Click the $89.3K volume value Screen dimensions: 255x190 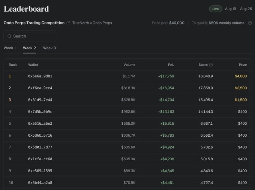pyautogui.click(x=129, y=171)
